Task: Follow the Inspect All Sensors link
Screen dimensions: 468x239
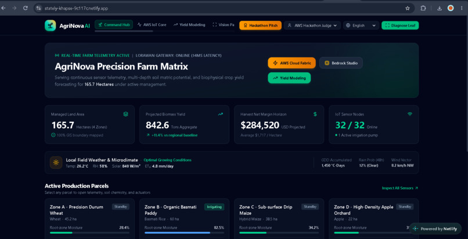Action: coord(400,188)
